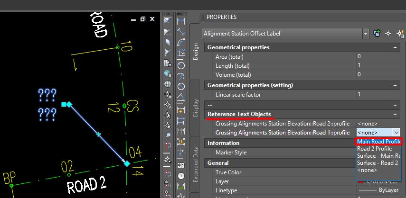Click the ROAD 2 alignment label

pos(86,185)
